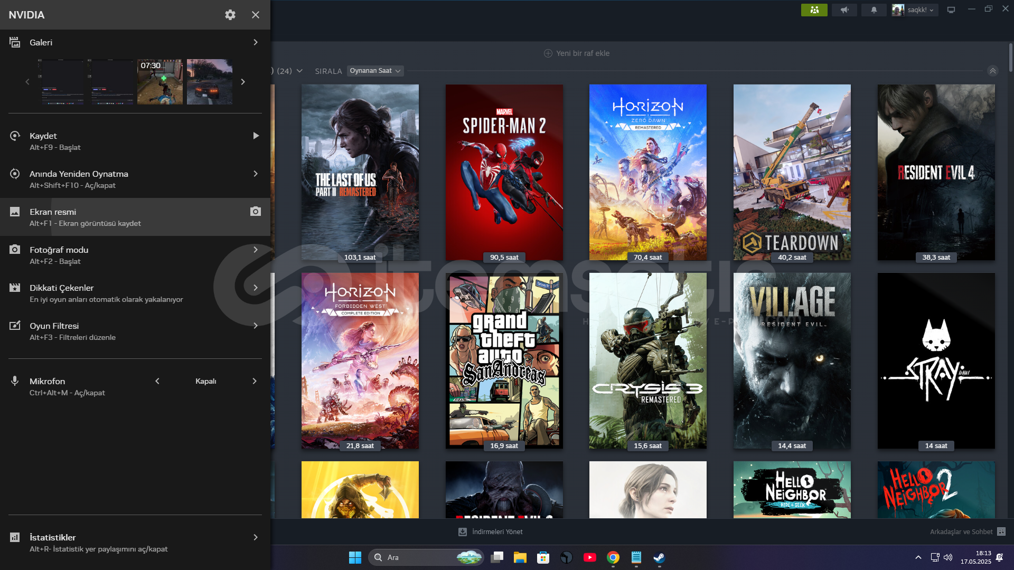Click the İstatistikler statistics icon
Viewport: 1014px width, 570px height.
[15, 537]
